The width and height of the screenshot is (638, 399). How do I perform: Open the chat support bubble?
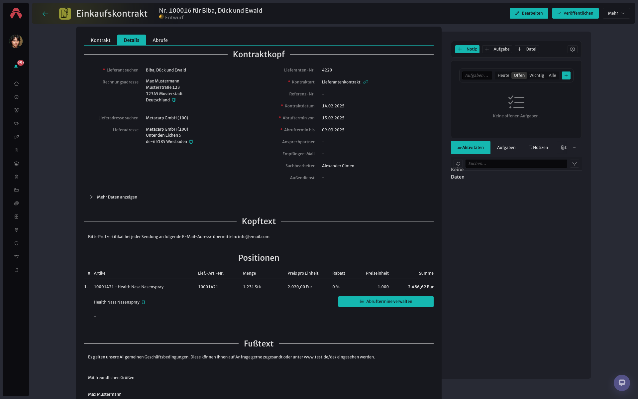(x=622, y=383)
